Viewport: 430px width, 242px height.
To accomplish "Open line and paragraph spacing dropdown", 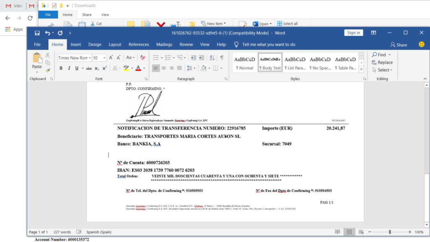I will coord(191,68).
